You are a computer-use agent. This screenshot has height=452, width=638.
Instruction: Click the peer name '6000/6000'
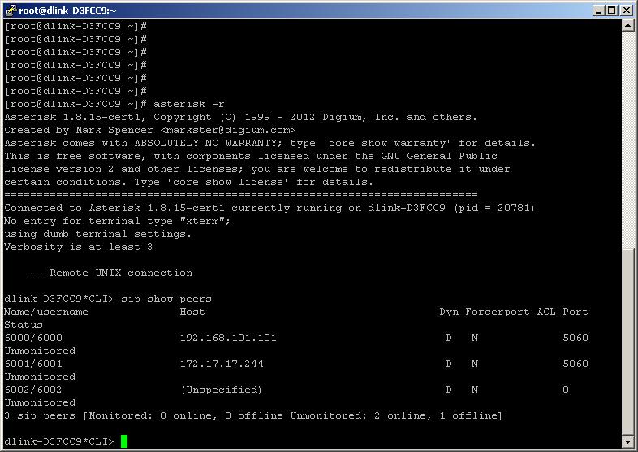point(33,338)
